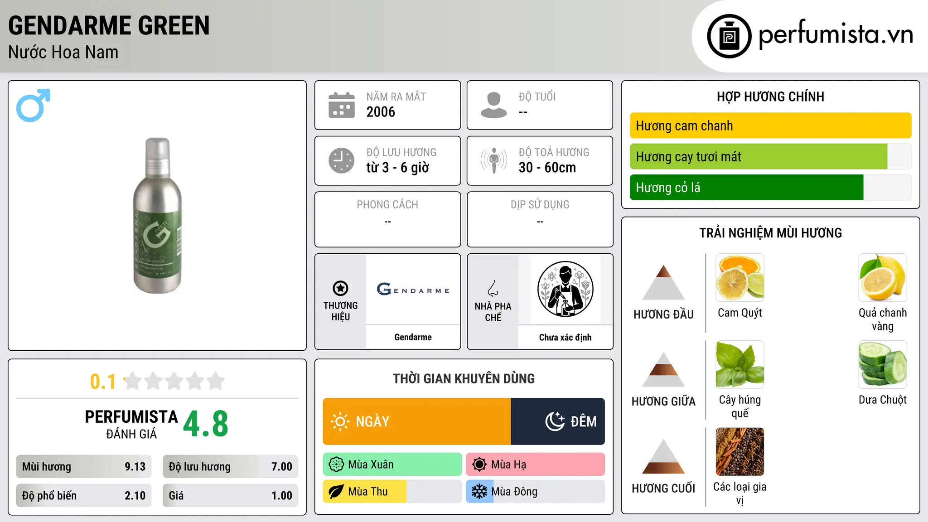The image size is (928, 522).
Task: Click the GENDARME GREEN title
Action: pyautogui.click(x=109, y=25)
